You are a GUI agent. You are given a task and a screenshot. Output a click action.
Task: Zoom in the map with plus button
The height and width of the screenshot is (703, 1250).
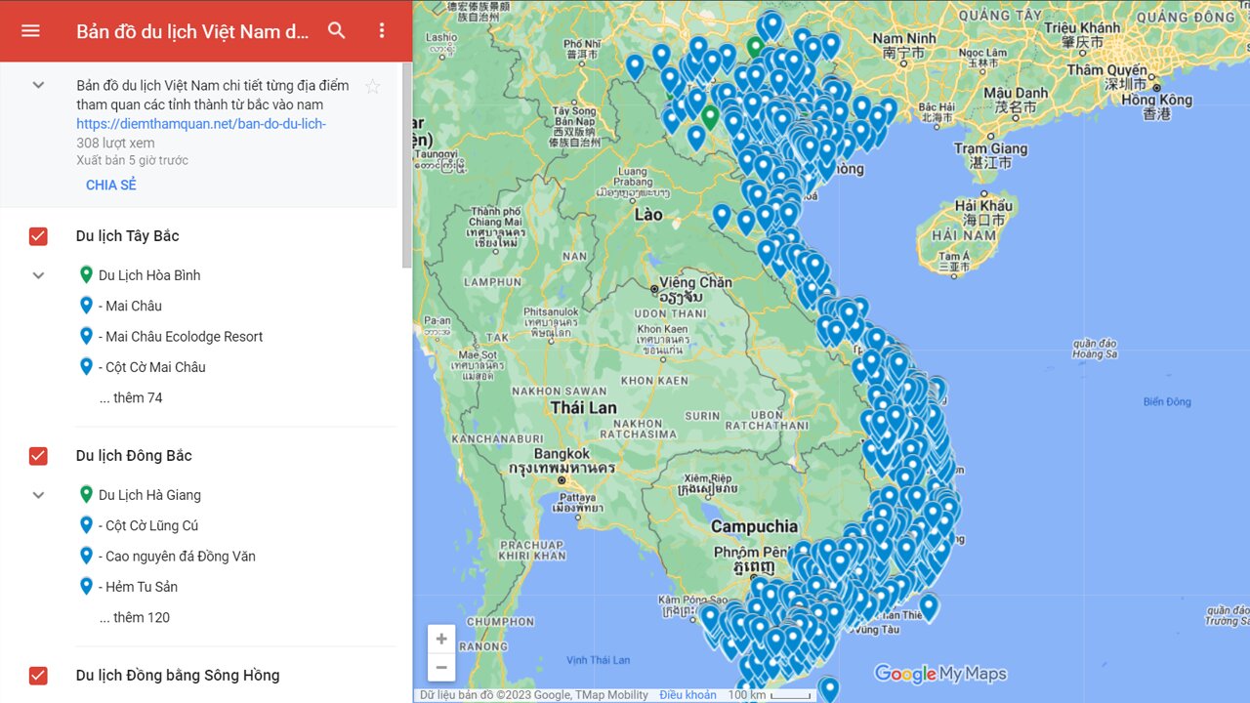click(441, 639)
